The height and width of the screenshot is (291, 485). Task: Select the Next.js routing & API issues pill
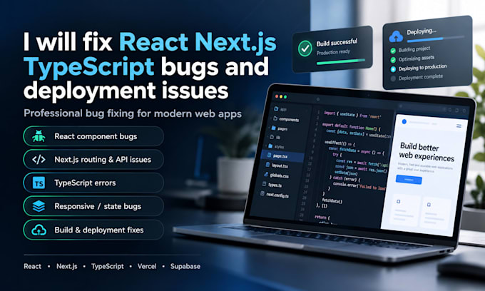point(93,160)
